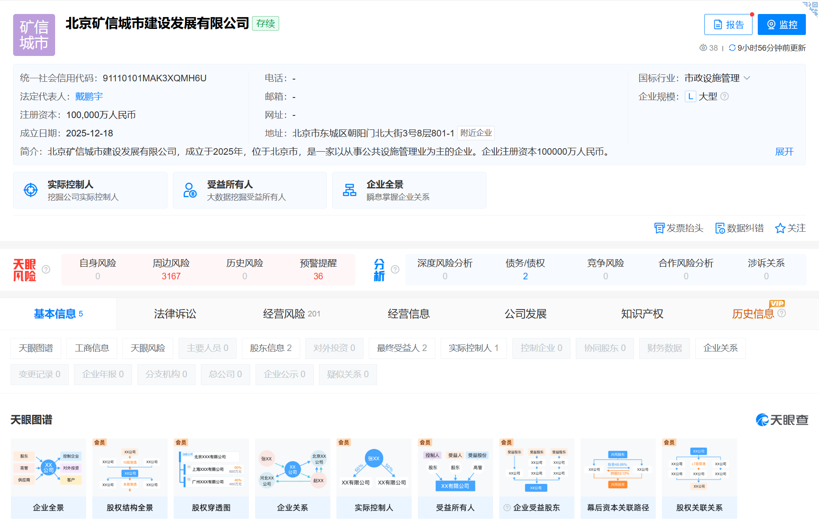This screenshot has width=819, height=525.
Task: Switch to the 公司发展 tab
Action: tap(525, 314)
